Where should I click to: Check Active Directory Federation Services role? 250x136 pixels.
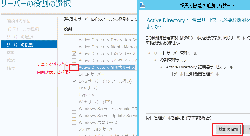tap(74, 40)
